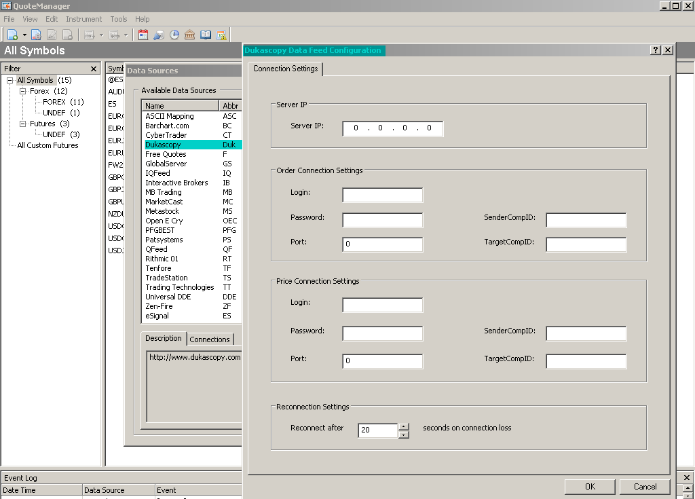Click the Export Data toolbar icon
The width and height of the screenshot is (695, 499).
pos(114,35)
